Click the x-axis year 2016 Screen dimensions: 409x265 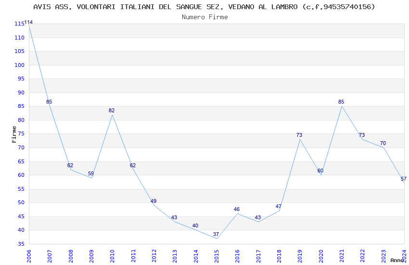point(237,256)
